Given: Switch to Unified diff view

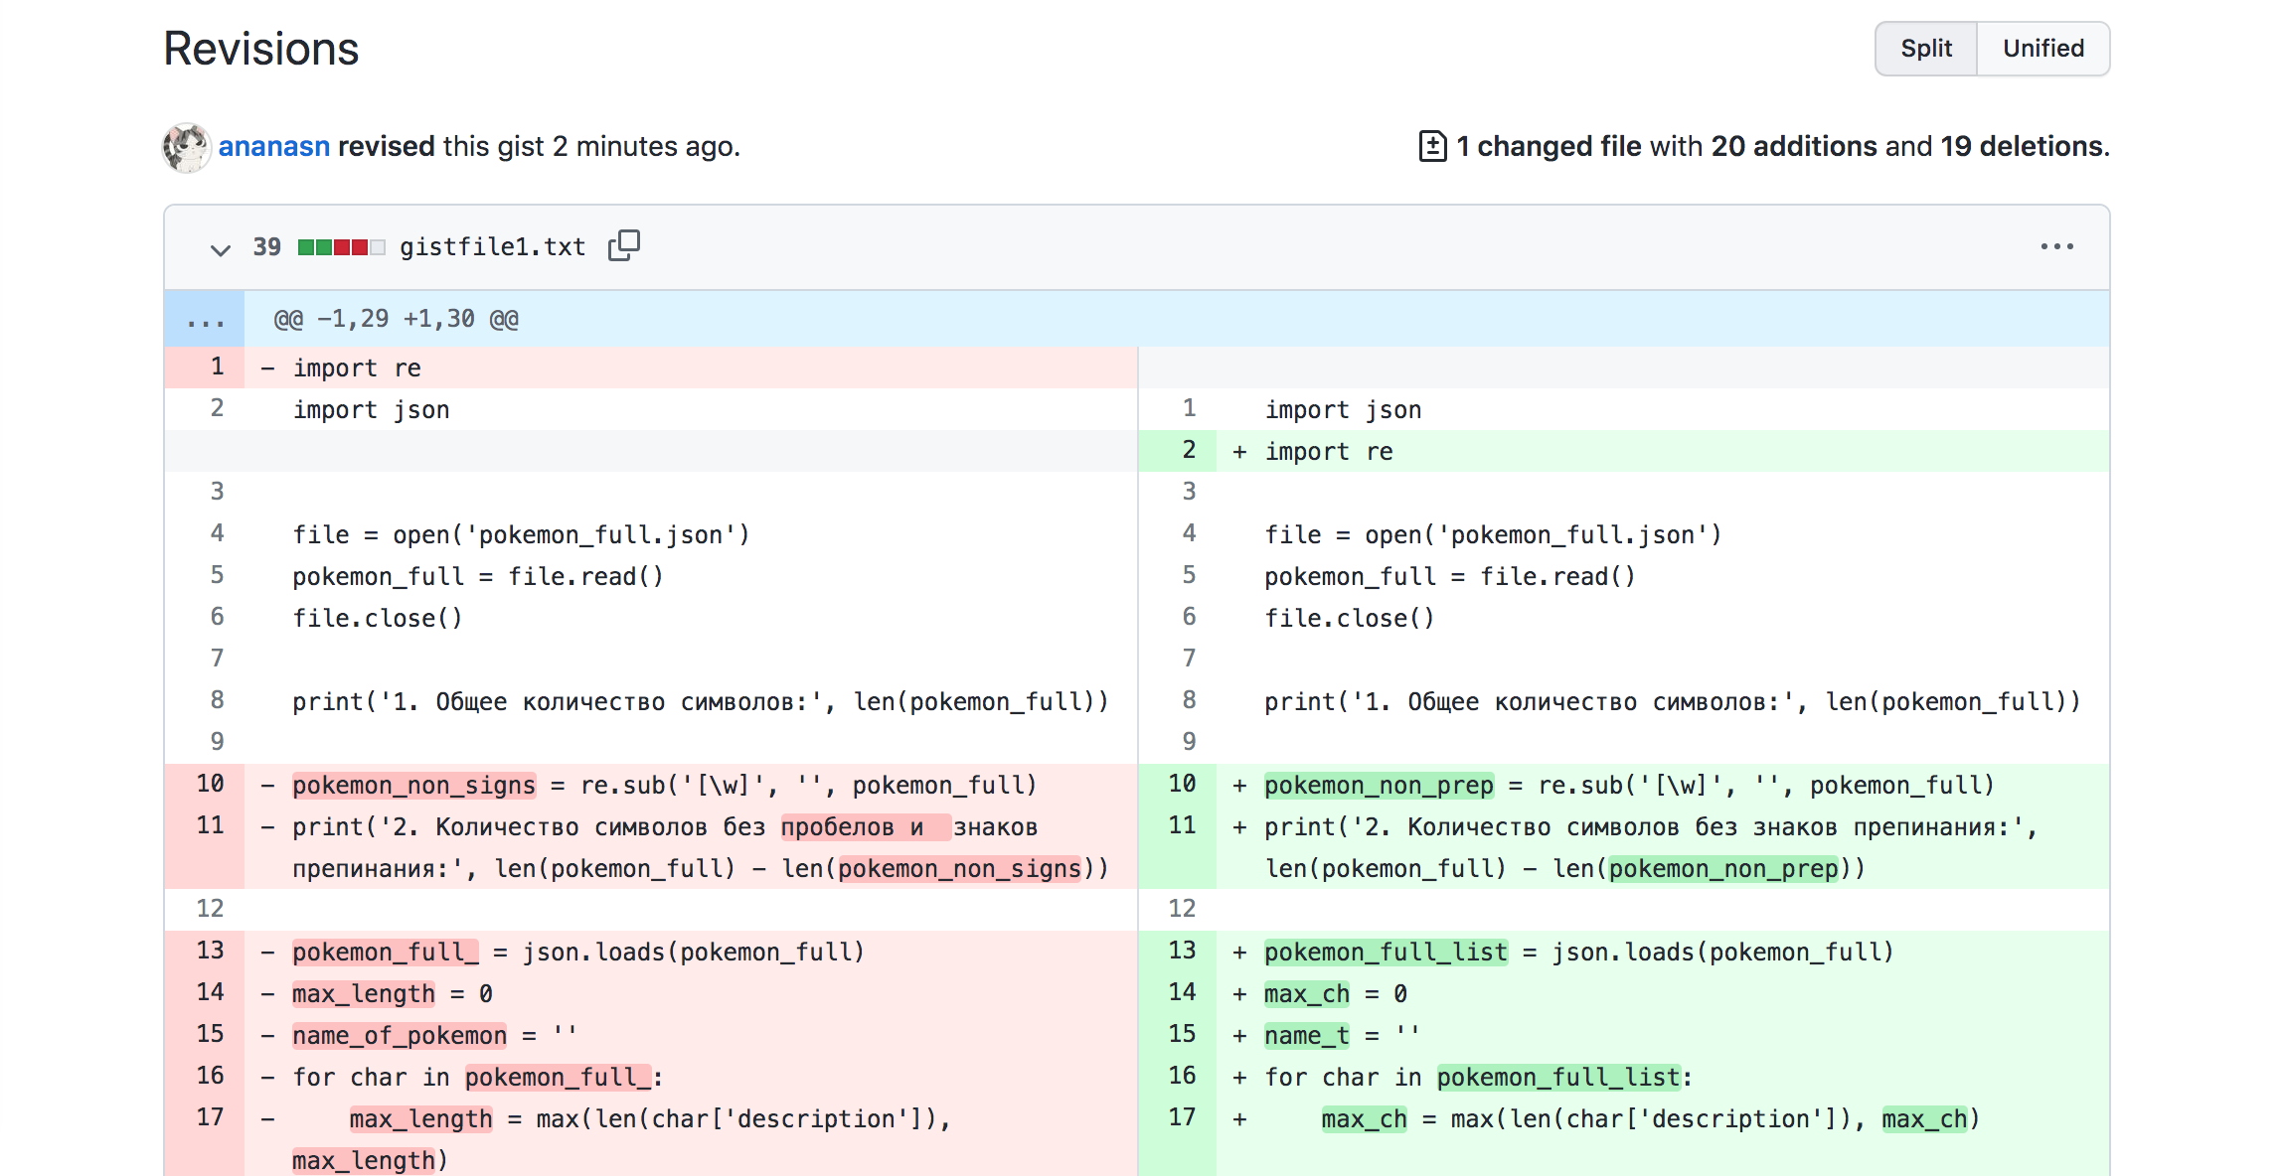Looking at the screenshot, I should click(2042, 48).
